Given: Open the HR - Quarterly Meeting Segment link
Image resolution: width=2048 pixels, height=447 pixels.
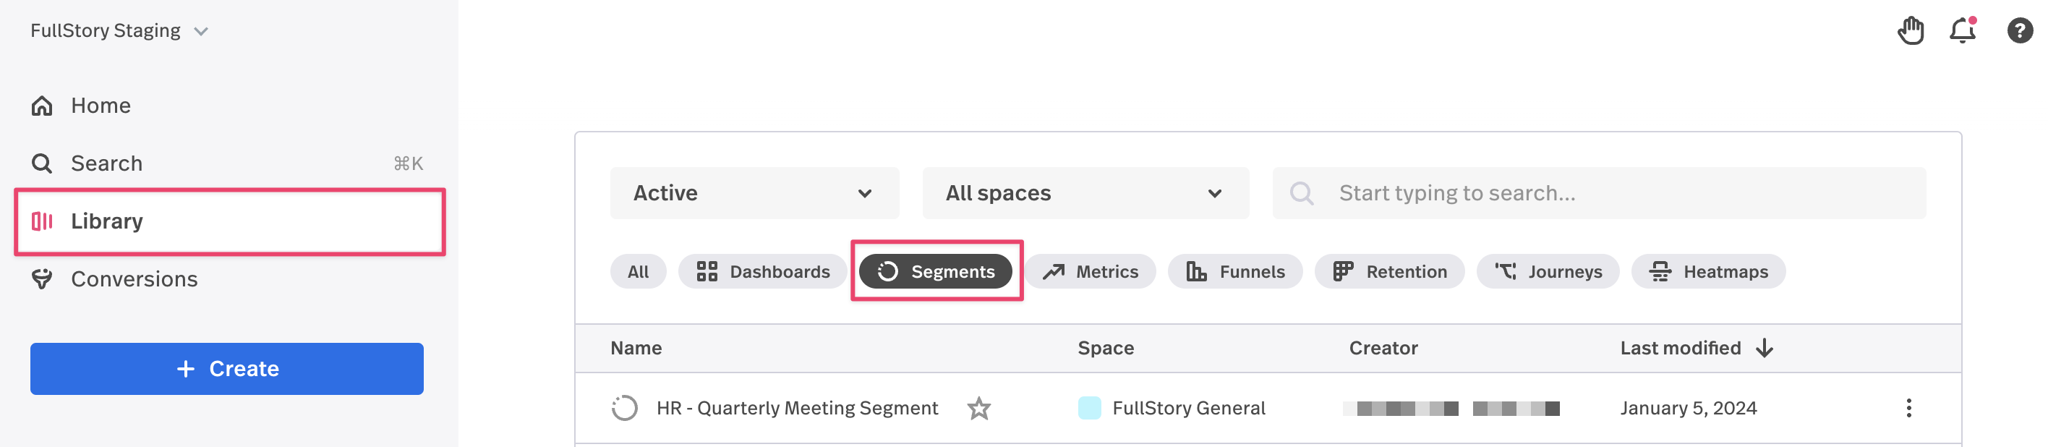Looking at the screenshot, I should point(797,409).
